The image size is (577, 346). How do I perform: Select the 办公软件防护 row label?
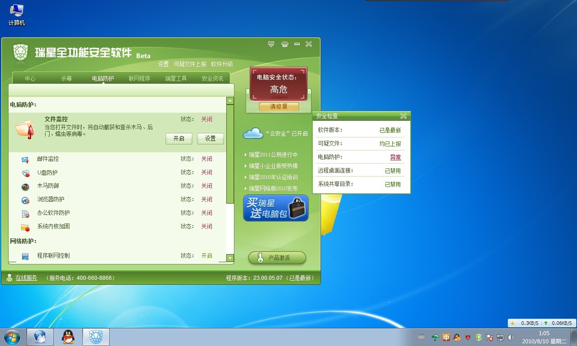coord(53,213)
